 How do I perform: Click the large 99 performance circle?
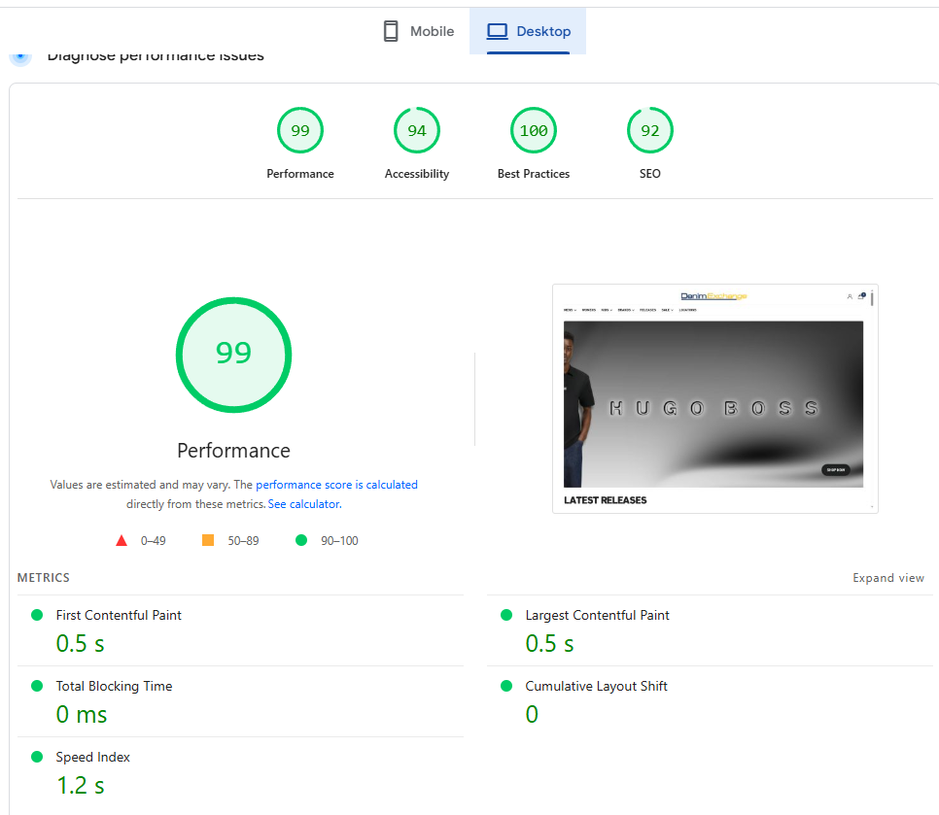(x=233, y=353)
